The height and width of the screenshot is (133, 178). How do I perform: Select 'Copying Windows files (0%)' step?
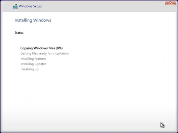coord(41,48)
